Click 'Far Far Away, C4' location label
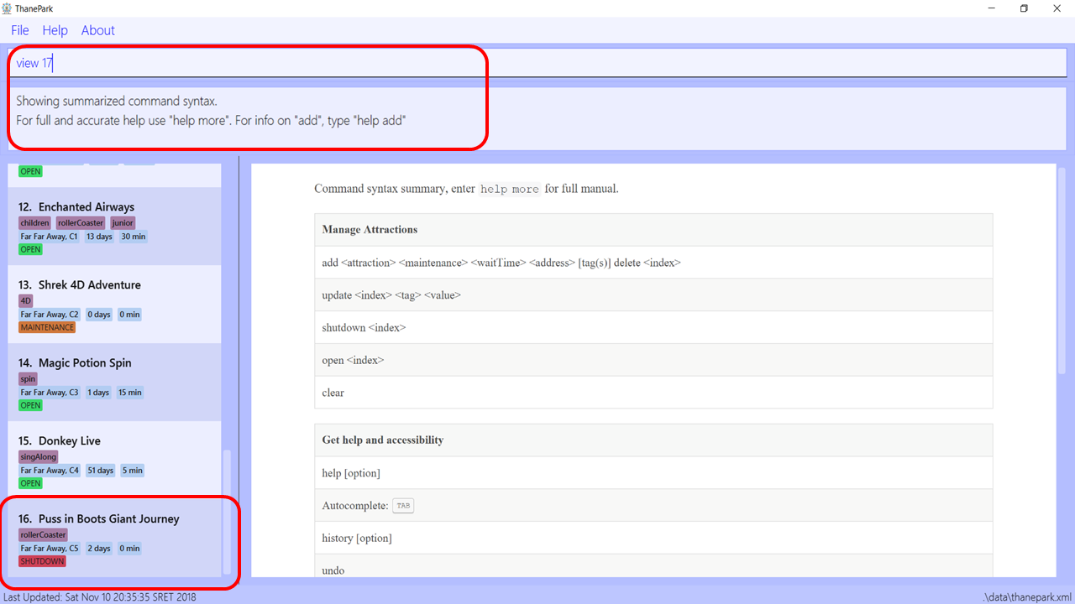The image size is (1075, 604). pos(50,471)
